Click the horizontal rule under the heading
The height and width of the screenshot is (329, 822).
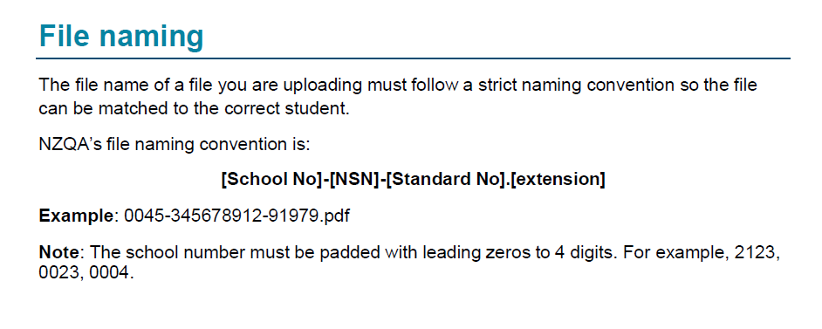point(413,58)
